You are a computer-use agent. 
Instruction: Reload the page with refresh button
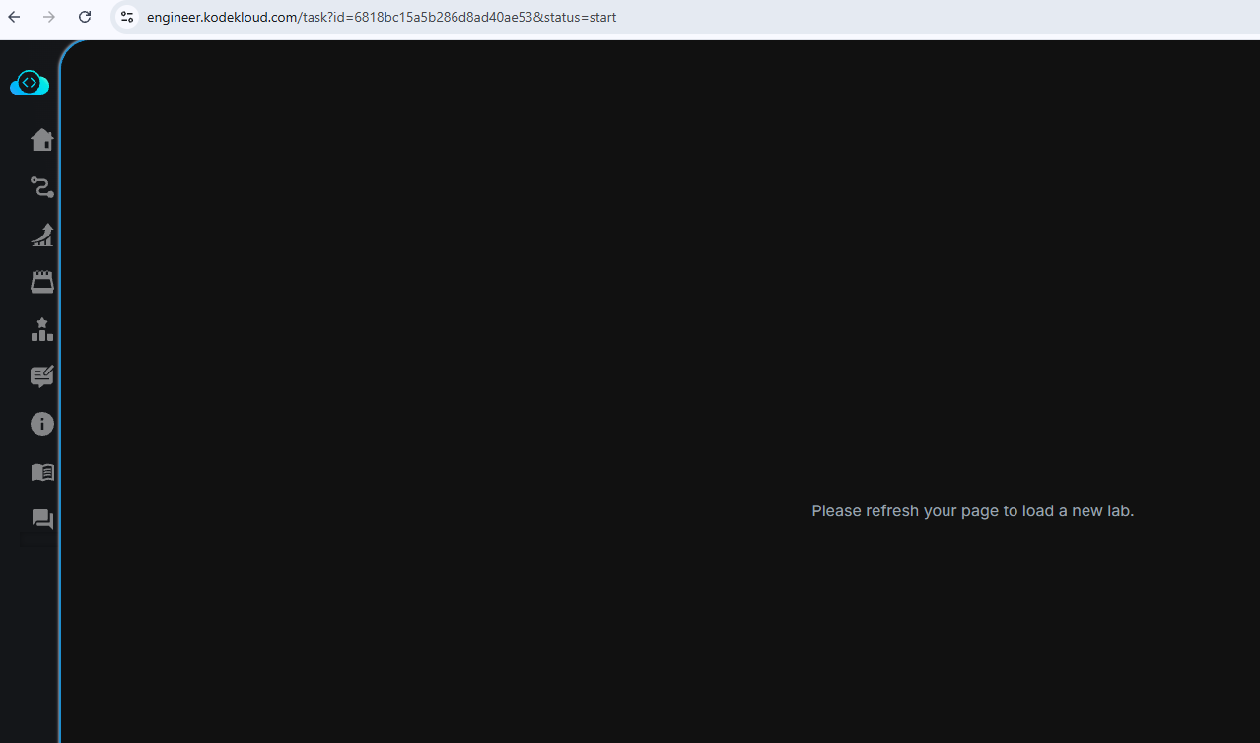[x=85, y=17]
